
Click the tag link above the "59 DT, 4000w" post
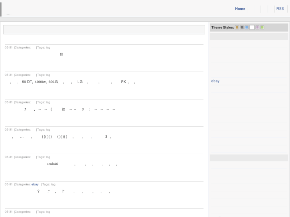(x=48, y=75)
